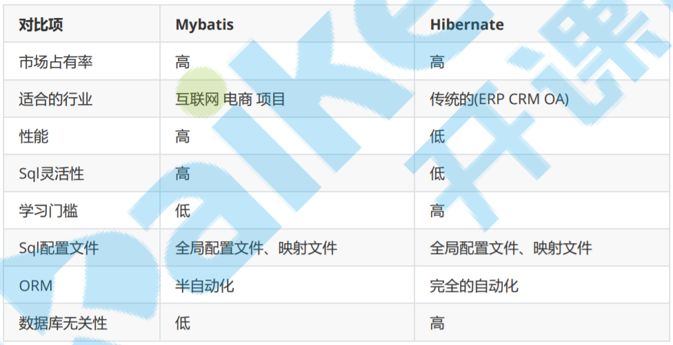Viewport: 673px width, 345px height.
Task: Click the 互联网 电商 项目 cell
Action: (x=230, y=99)
